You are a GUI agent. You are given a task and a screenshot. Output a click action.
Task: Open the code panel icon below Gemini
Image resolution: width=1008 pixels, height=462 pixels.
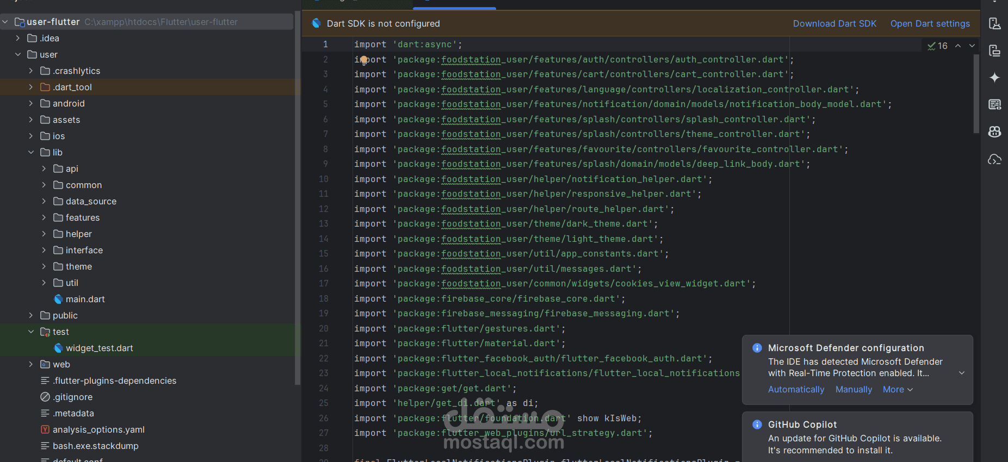(994, 104)
